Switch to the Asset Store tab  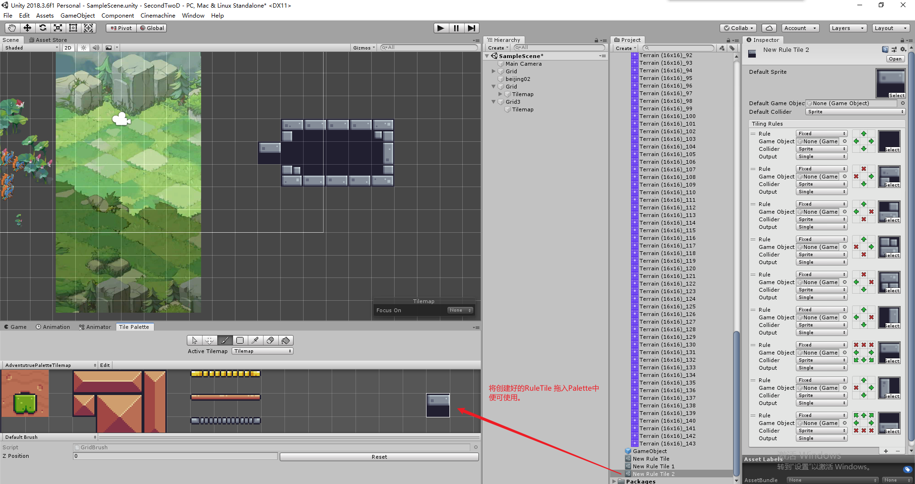(x=48, y=40)
